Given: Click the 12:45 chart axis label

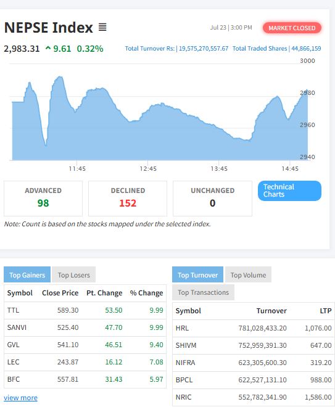Looking at the screenshot, I should pos(148,169).
